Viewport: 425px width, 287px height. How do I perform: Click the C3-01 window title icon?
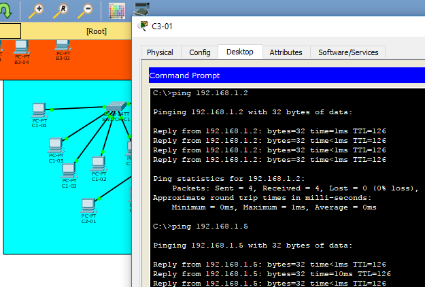pyautogui.click(x=143, y=27)
